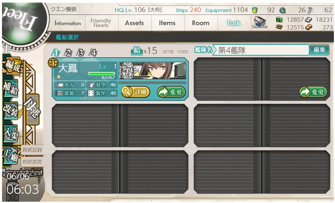335x203 pixels.
Task: Switch to fleet number 3 tab
Action: tap(81, 52)
